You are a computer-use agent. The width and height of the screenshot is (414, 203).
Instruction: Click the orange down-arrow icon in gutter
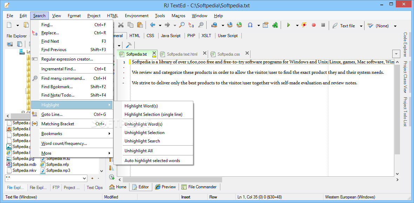pyautogui.click(x=112, y=168)
